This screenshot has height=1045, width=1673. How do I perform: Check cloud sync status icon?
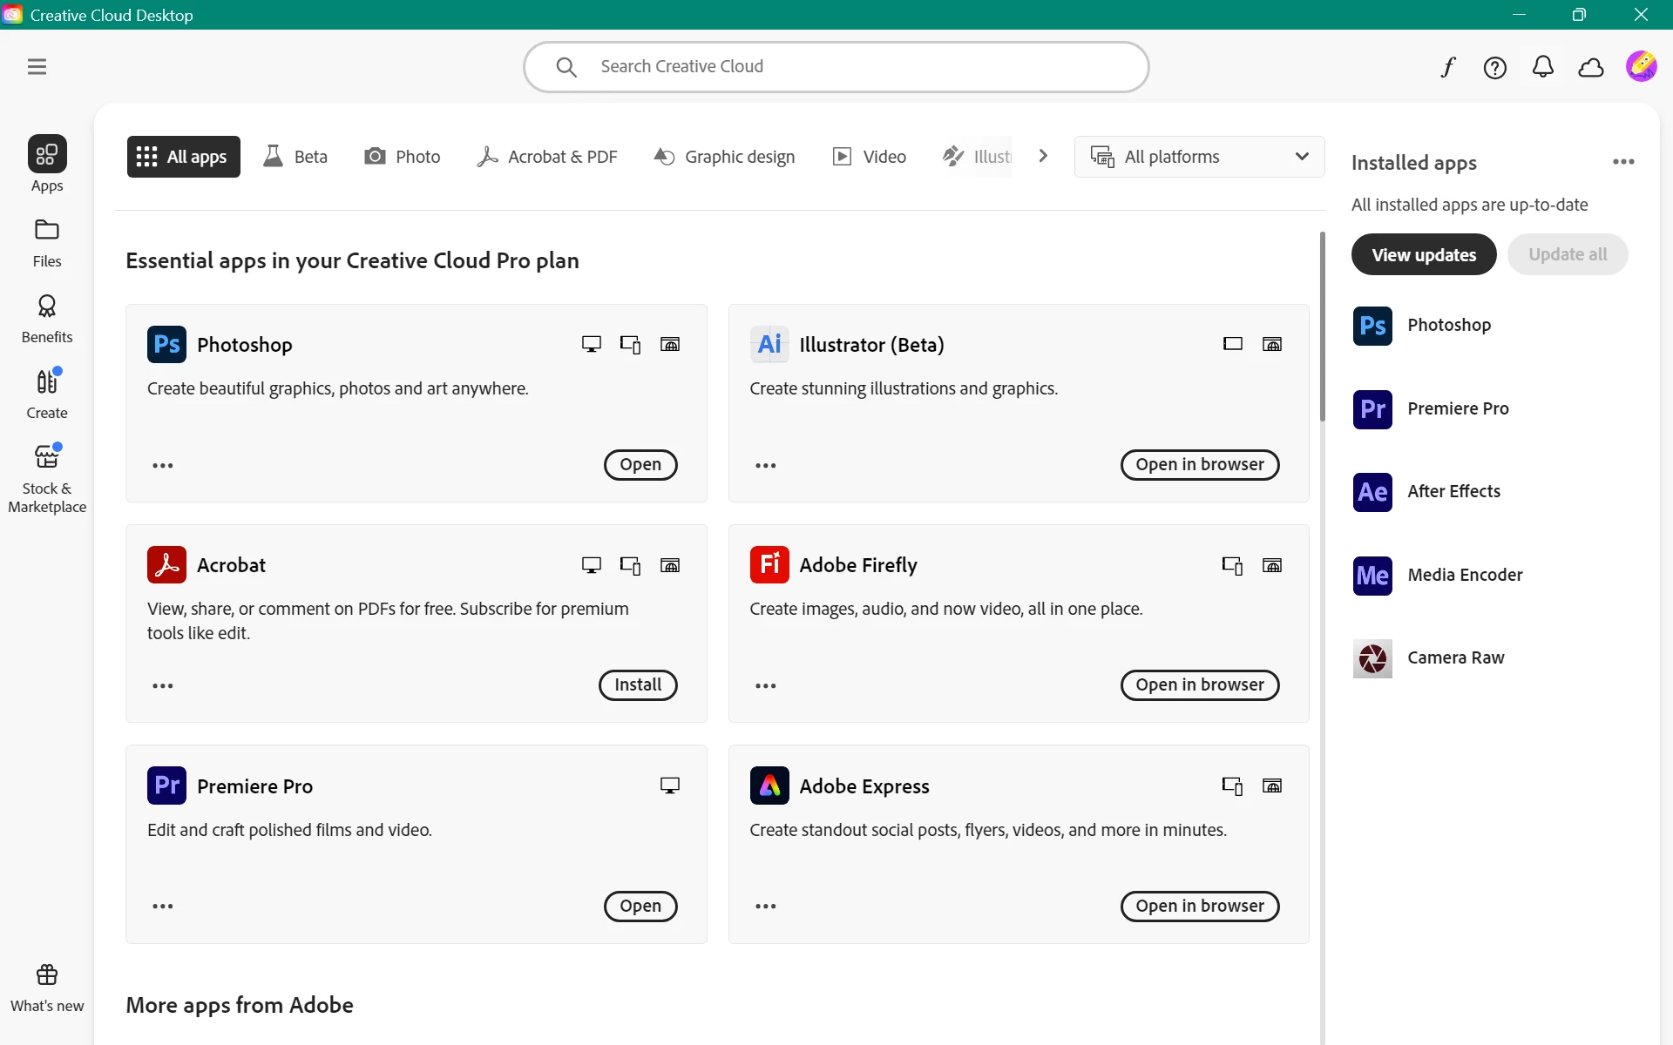pyautogui.click(x=1590, y=67)
